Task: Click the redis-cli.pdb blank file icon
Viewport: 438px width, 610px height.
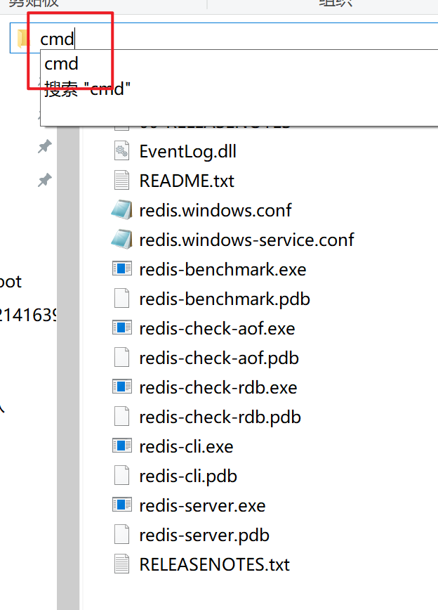Action: pos(121,476)
